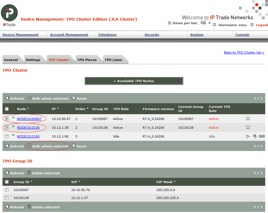
Task: Open the Security menu
Action: click(x=152, y=35)
